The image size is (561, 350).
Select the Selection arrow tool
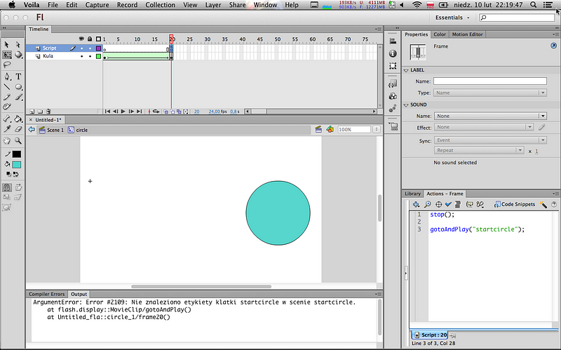tap(7, 44)
